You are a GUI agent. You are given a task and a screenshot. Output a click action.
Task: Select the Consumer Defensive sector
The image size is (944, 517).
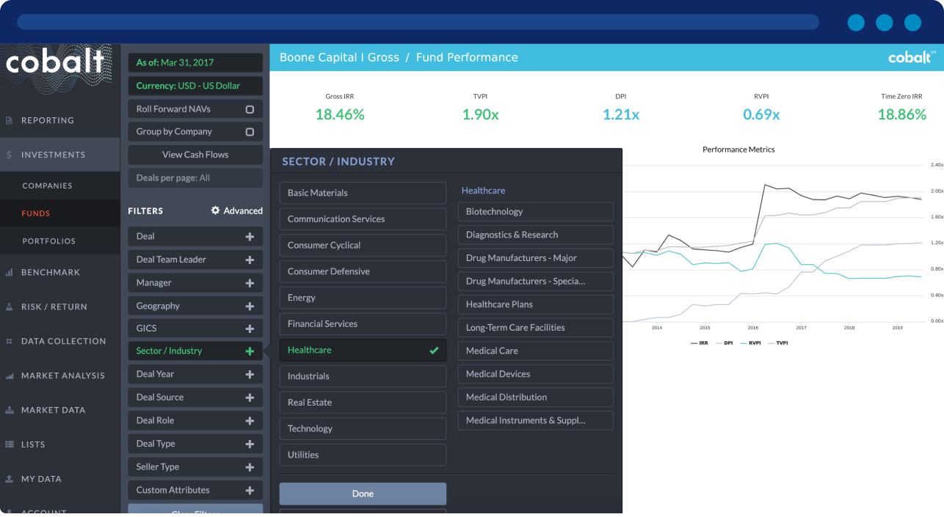point(363,271)
